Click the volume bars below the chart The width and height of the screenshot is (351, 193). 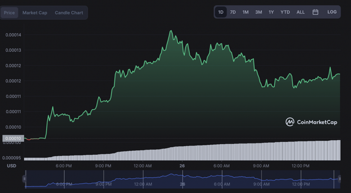[180, 153]
